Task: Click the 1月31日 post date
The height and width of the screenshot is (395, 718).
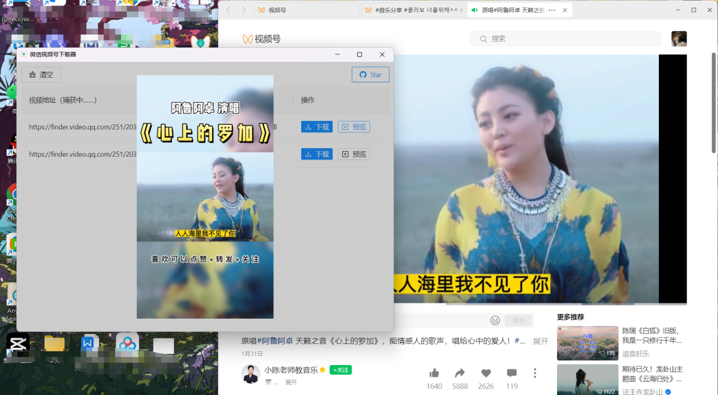Action: coord(252,354)
